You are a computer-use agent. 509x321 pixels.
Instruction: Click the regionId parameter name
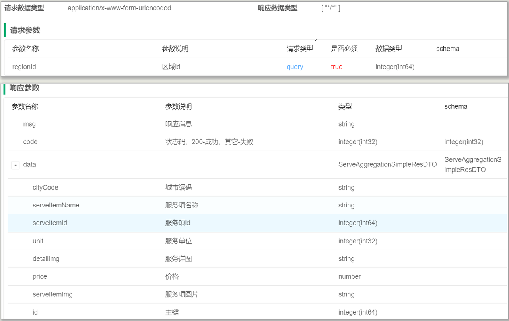coord(24,67)
